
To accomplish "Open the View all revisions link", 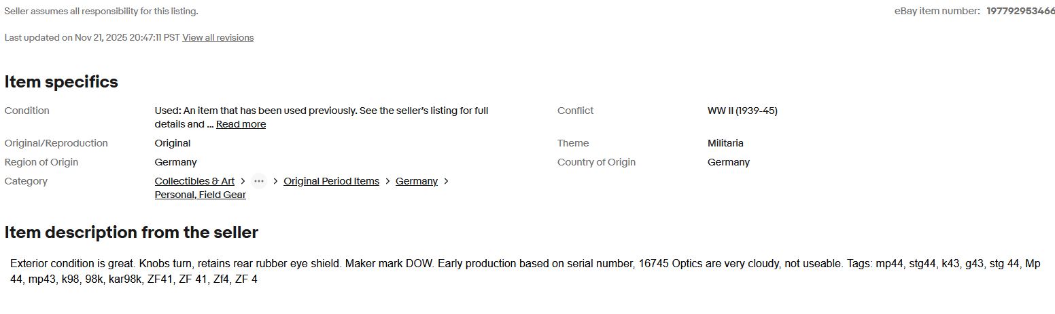I will 218,38.
